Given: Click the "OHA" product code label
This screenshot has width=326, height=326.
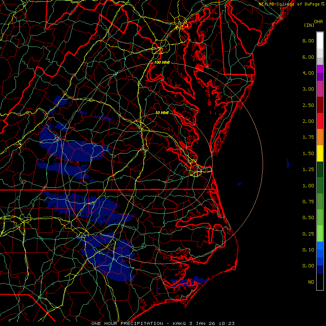Looking at the screenshot, I should tap(318, 22).
